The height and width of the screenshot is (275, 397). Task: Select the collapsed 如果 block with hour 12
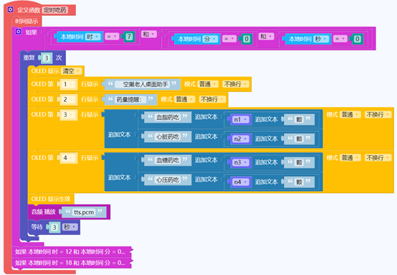coord(72,251)
